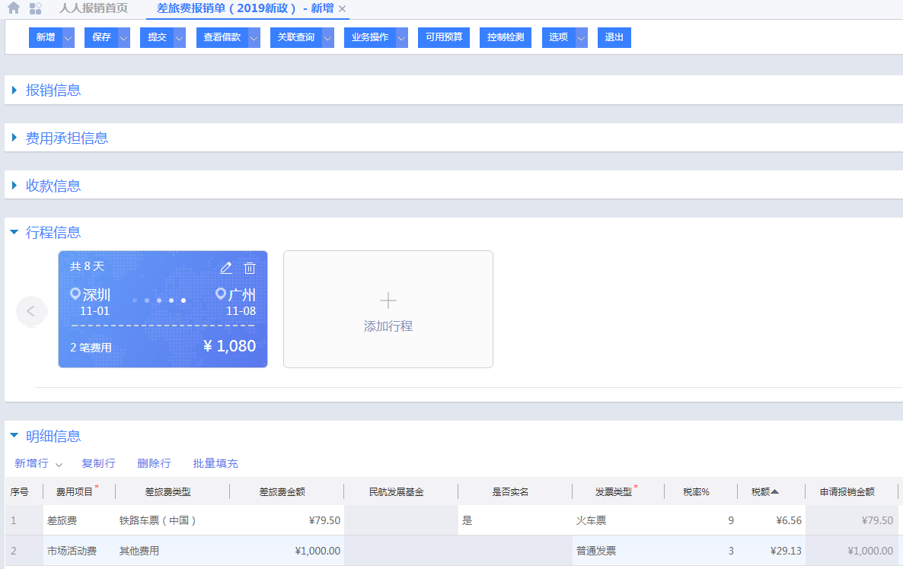
Task: Select the 深圳 to 广州 trip card
Action: [163, 309]
